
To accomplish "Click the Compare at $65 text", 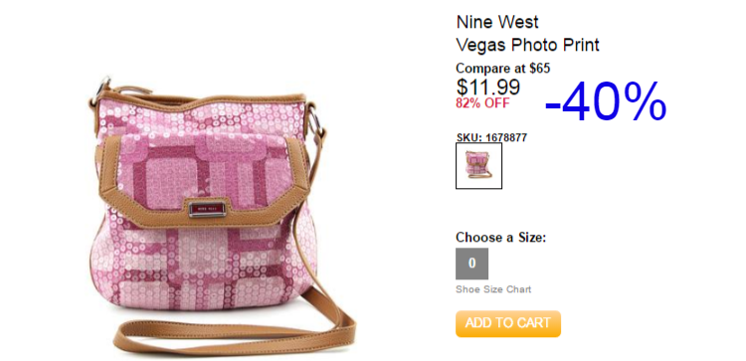I will pyautogui.click(x=503, y=69).
